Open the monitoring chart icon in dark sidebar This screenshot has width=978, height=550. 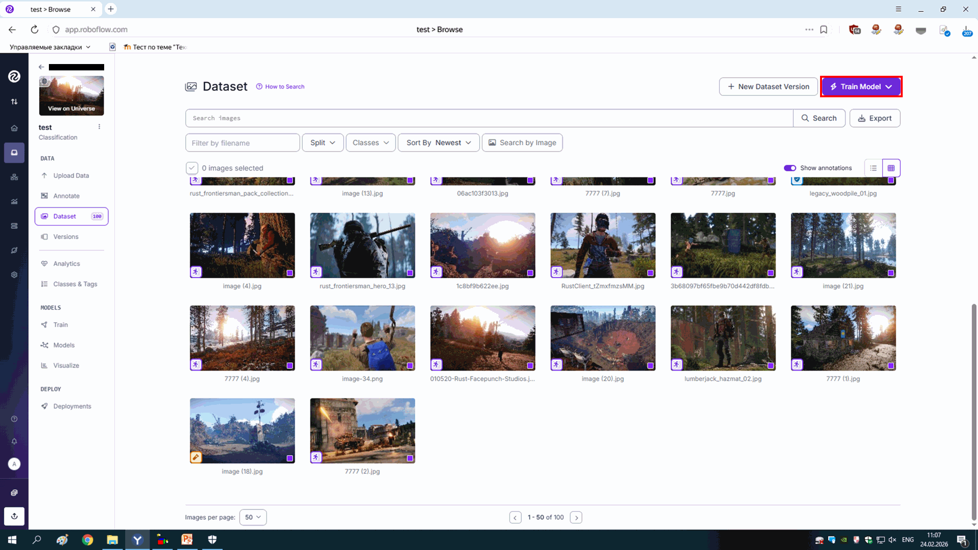click(x=14, y=201)
